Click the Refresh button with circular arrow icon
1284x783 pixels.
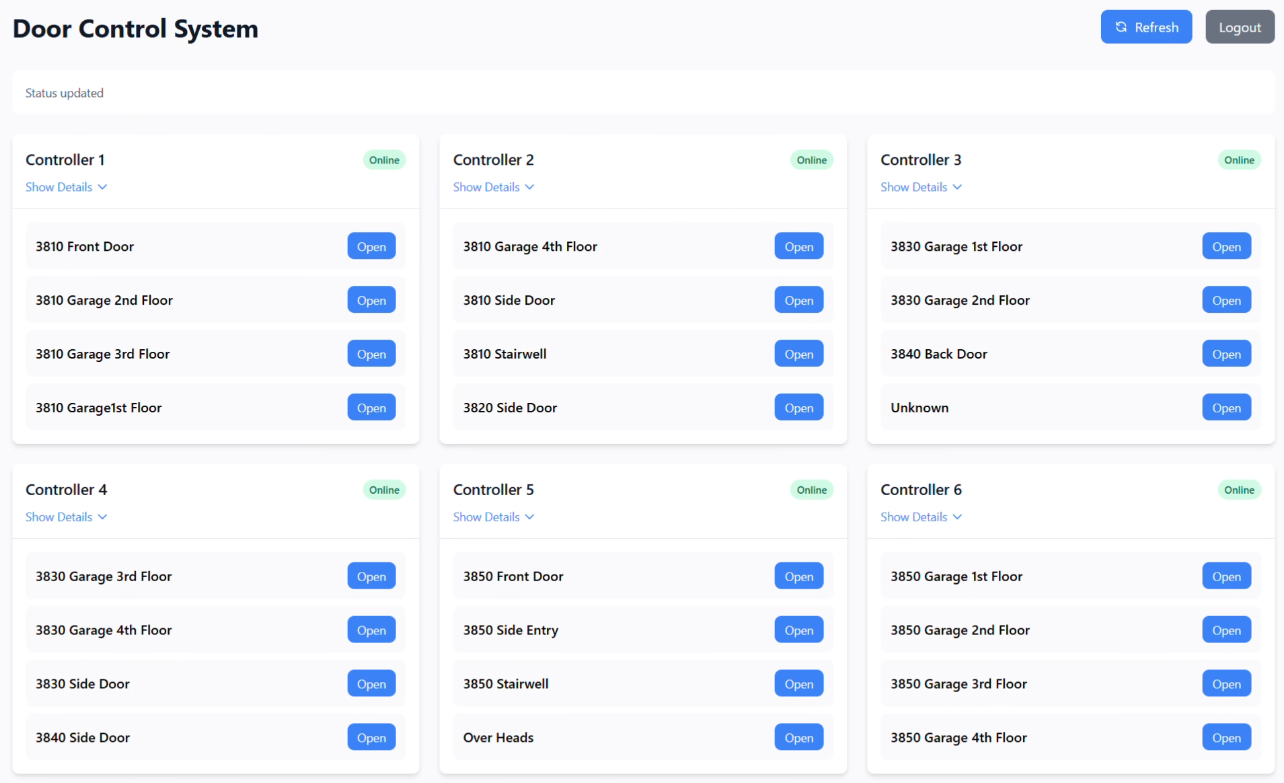click(1145, 27)
